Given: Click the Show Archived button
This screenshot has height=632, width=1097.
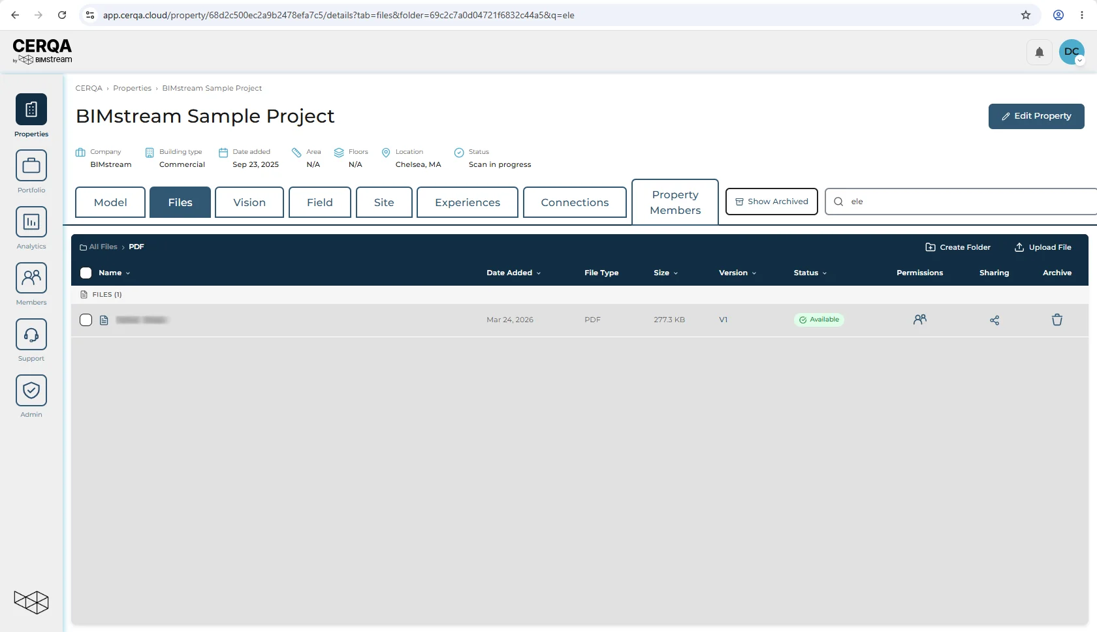Looking at the screenshot, I should (772, 202).
